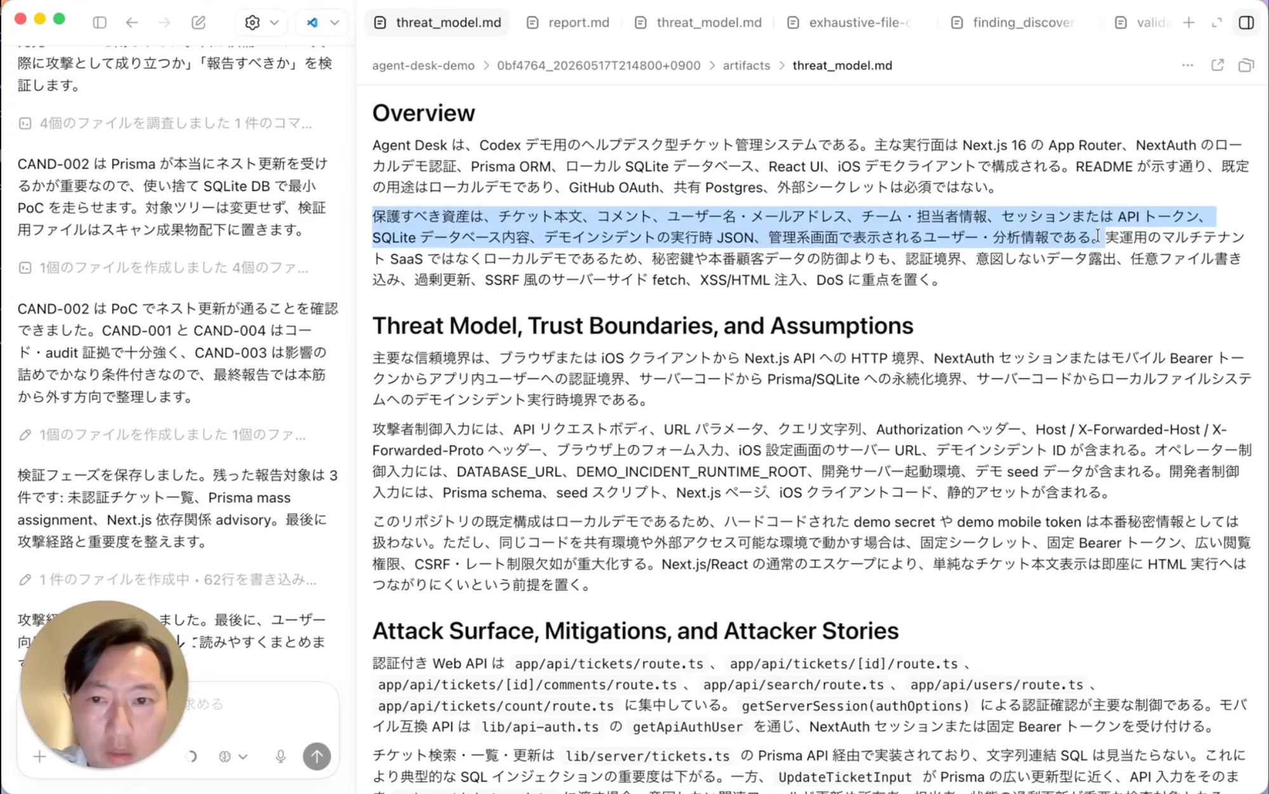Click Attack Surface, Mitigations heading
This screenshot has height=794, width=1269.
[635, 630]
